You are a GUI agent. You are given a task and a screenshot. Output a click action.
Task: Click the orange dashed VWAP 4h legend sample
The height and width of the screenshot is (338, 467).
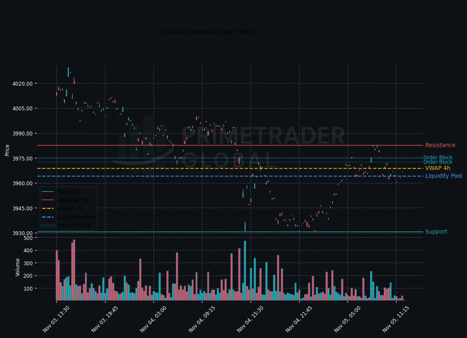click(x=48, y=209)
